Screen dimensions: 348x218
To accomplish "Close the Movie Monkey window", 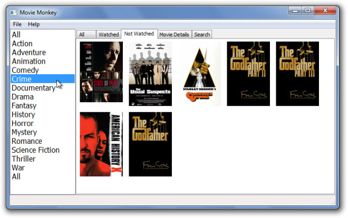I will [325, 11].
